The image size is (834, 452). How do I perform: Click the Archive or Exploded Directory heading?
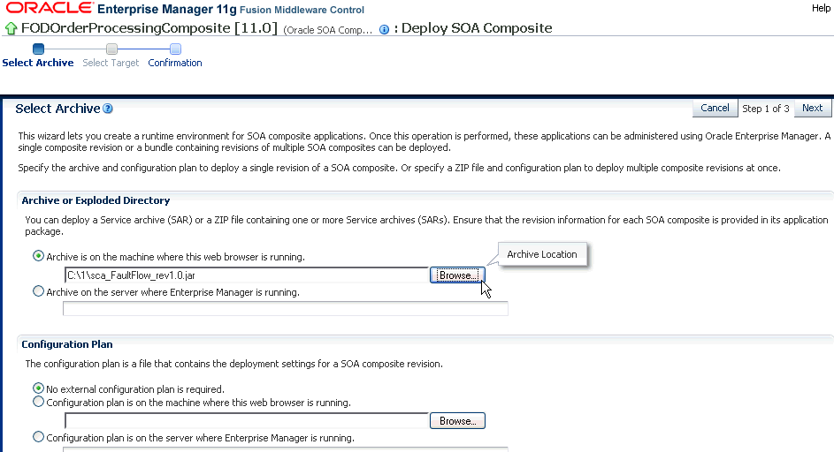click(x=96, y=200)
